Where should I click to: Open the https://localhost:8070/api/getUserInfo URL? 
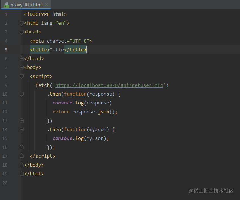coord(109,85)
